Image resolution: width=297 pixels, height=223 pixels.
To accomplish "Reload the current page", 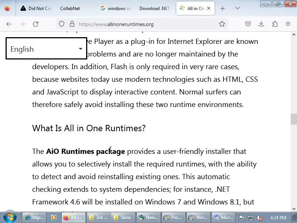I will click(x=36, y=24).
